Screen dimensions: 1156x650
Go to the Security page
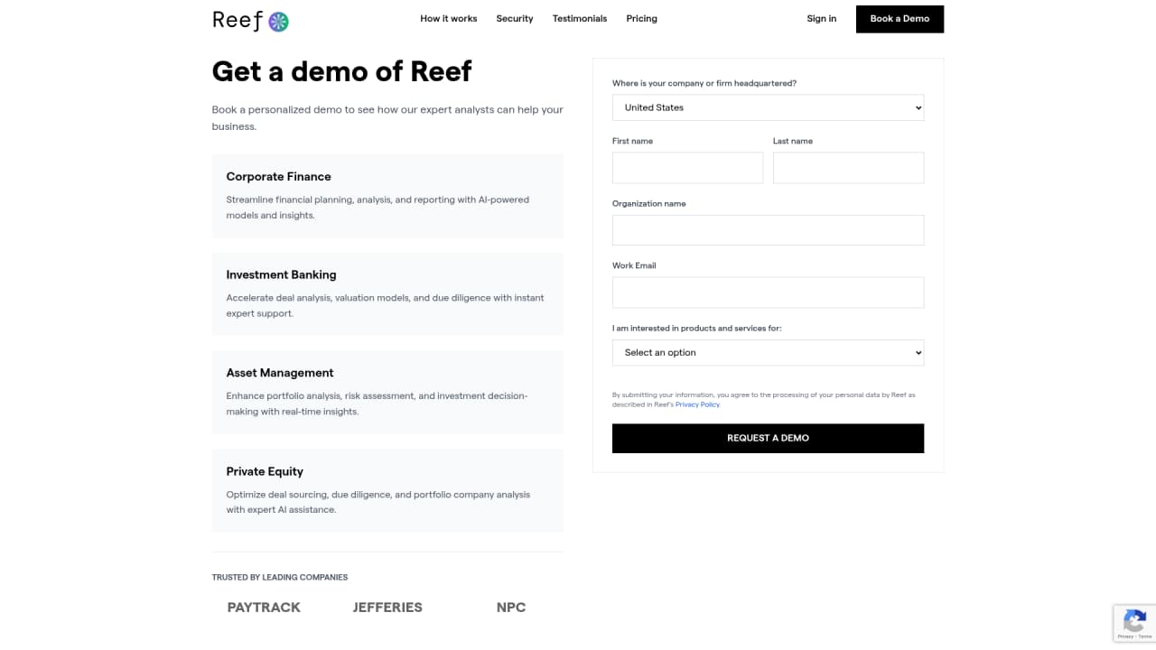coord(515,19)
